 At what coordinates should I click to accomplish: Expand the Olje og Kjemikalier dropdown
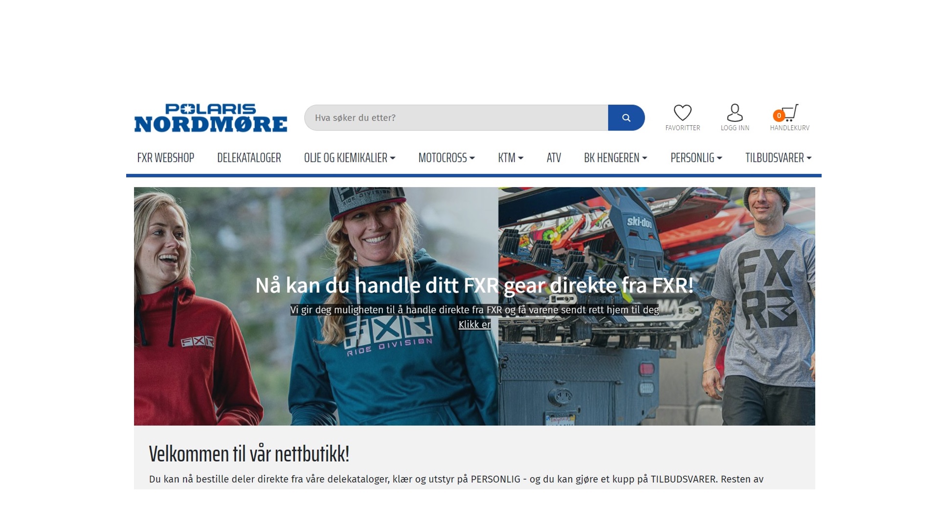coord(349,158)
